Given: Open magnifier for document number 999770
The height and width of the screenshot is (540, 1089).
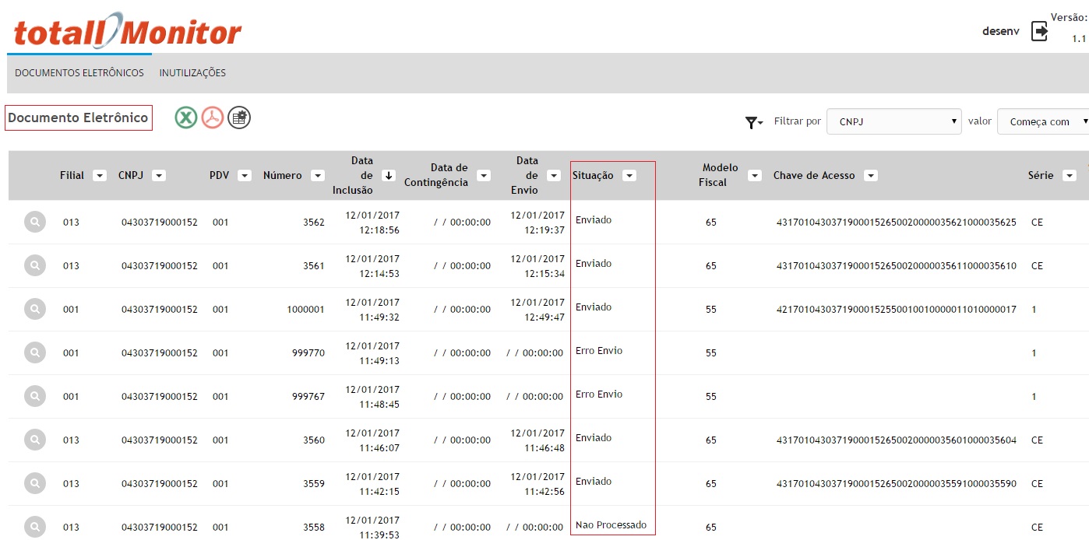Looking at the screenshot, I should pos(34,352).
